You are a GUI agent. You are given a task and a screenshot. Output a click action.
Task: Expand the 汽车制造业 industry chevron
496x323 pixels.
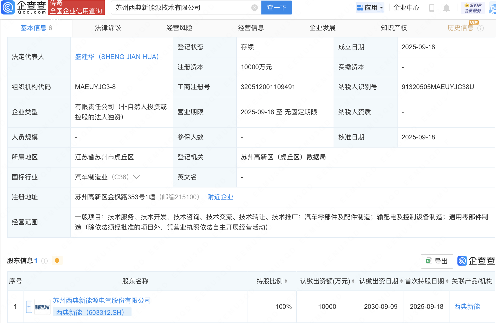pyautogui.click(x=136, y=177)
